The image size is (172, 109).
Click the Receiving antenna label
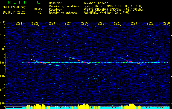(x=63, y=13)
